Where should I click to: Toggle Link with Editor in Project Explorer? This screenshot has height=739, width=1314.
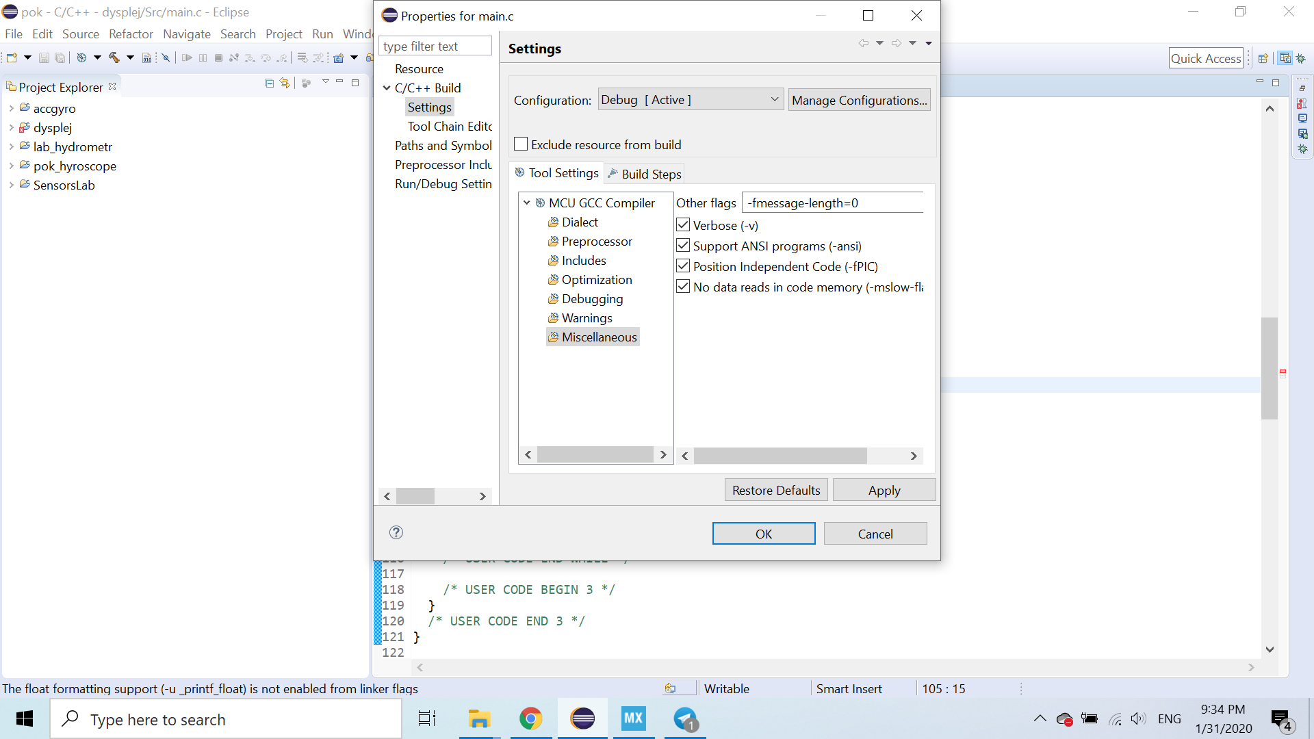pos(285,83)
